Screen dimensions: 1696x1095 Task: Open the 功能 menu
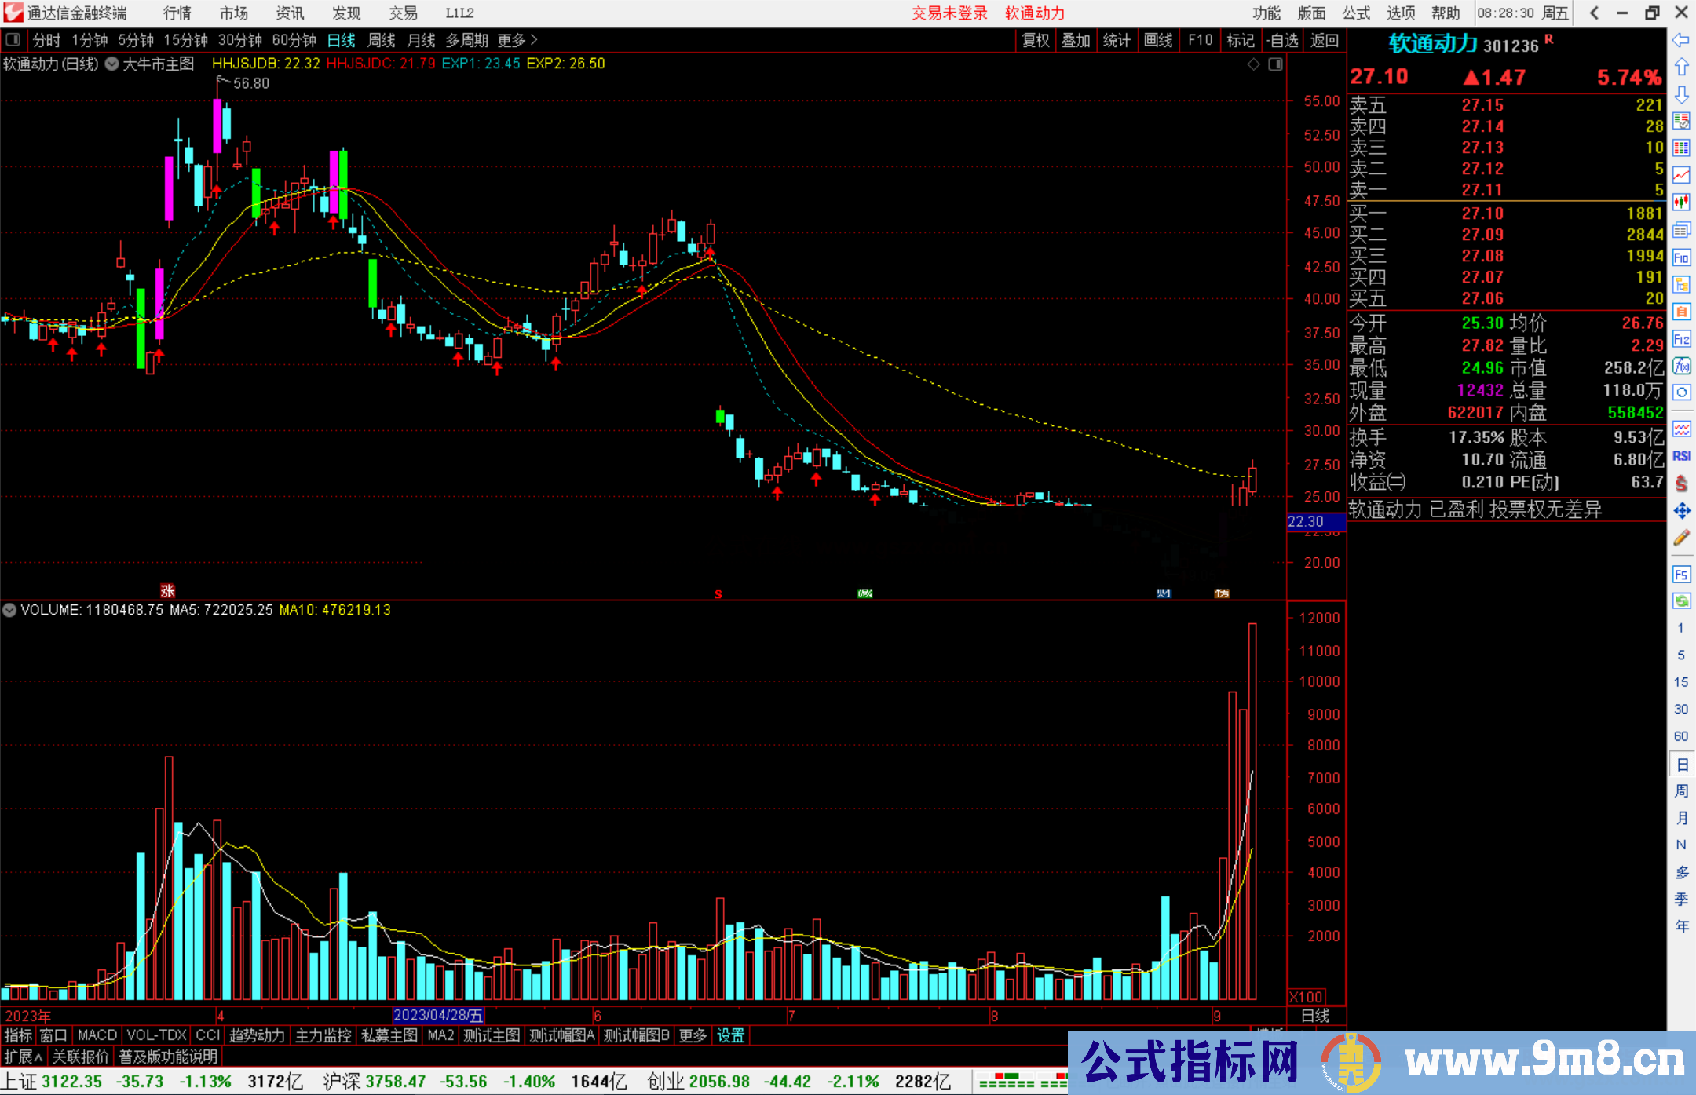[x=1266, y=13]
